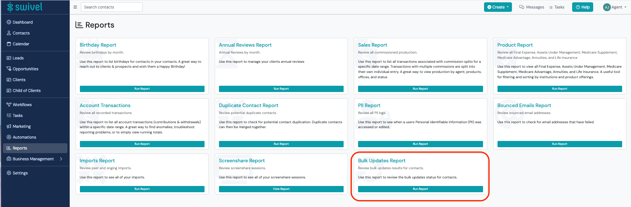Run the Account Transactions report
Viewport: 631px width, 207px height.
142,144
